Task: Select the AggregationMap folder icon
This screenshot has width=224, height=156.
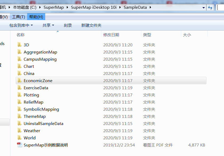Action: coord(19,52)
